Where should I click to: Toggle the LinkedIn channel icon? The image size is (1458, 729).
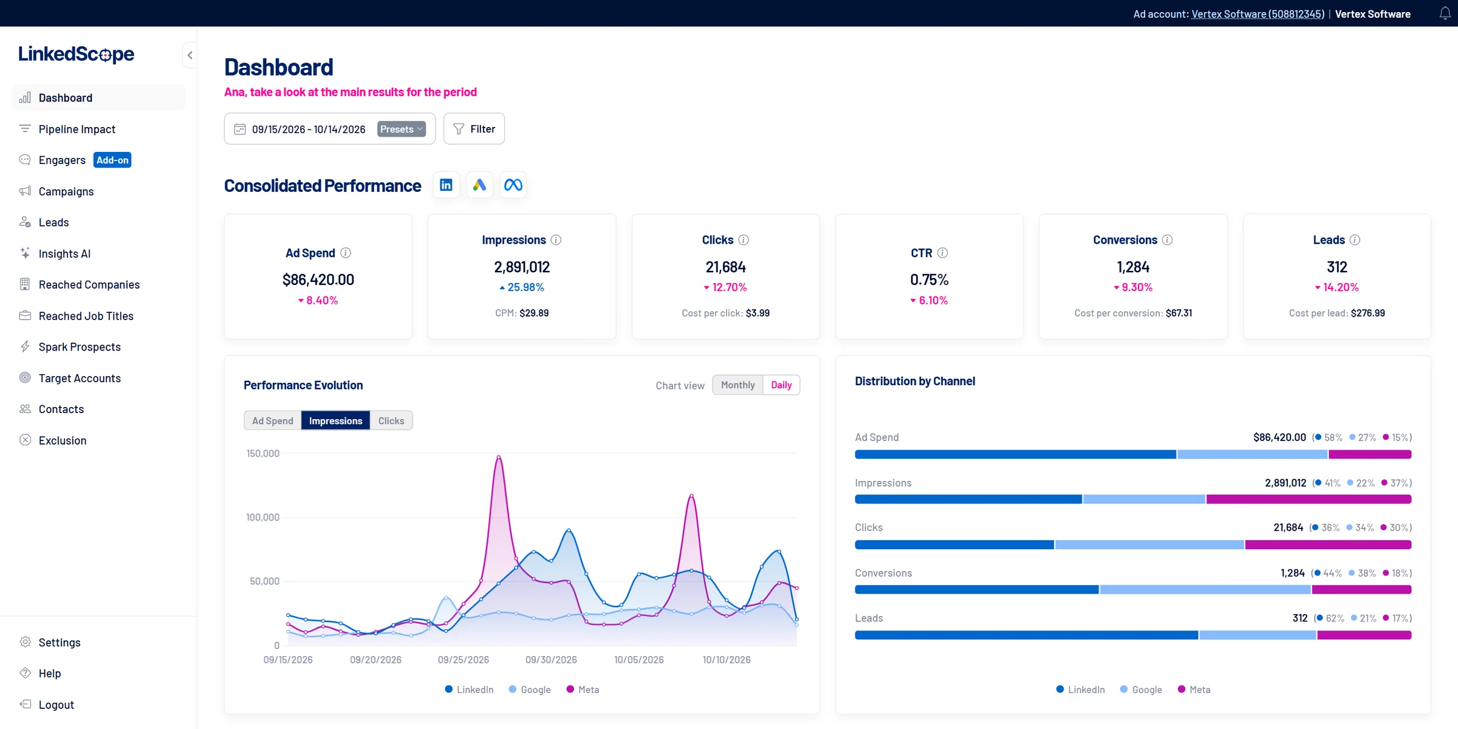pyautogui.click(x=446, y=185)
